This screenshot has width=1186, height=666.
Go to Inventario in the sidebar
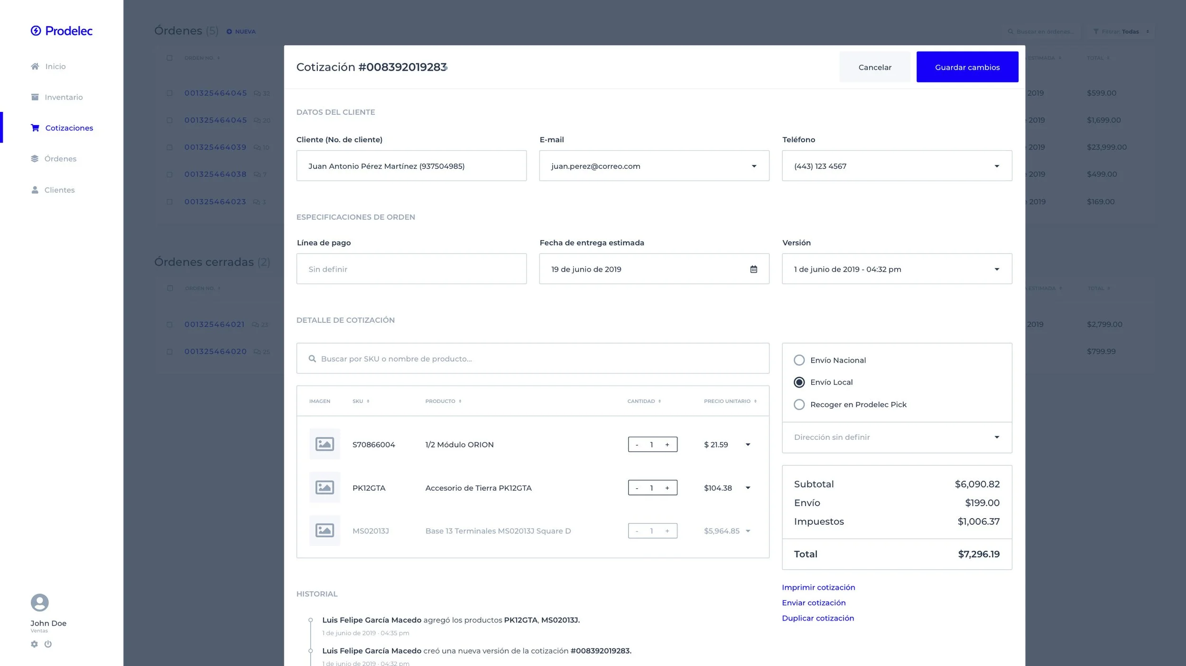(63, 97)
